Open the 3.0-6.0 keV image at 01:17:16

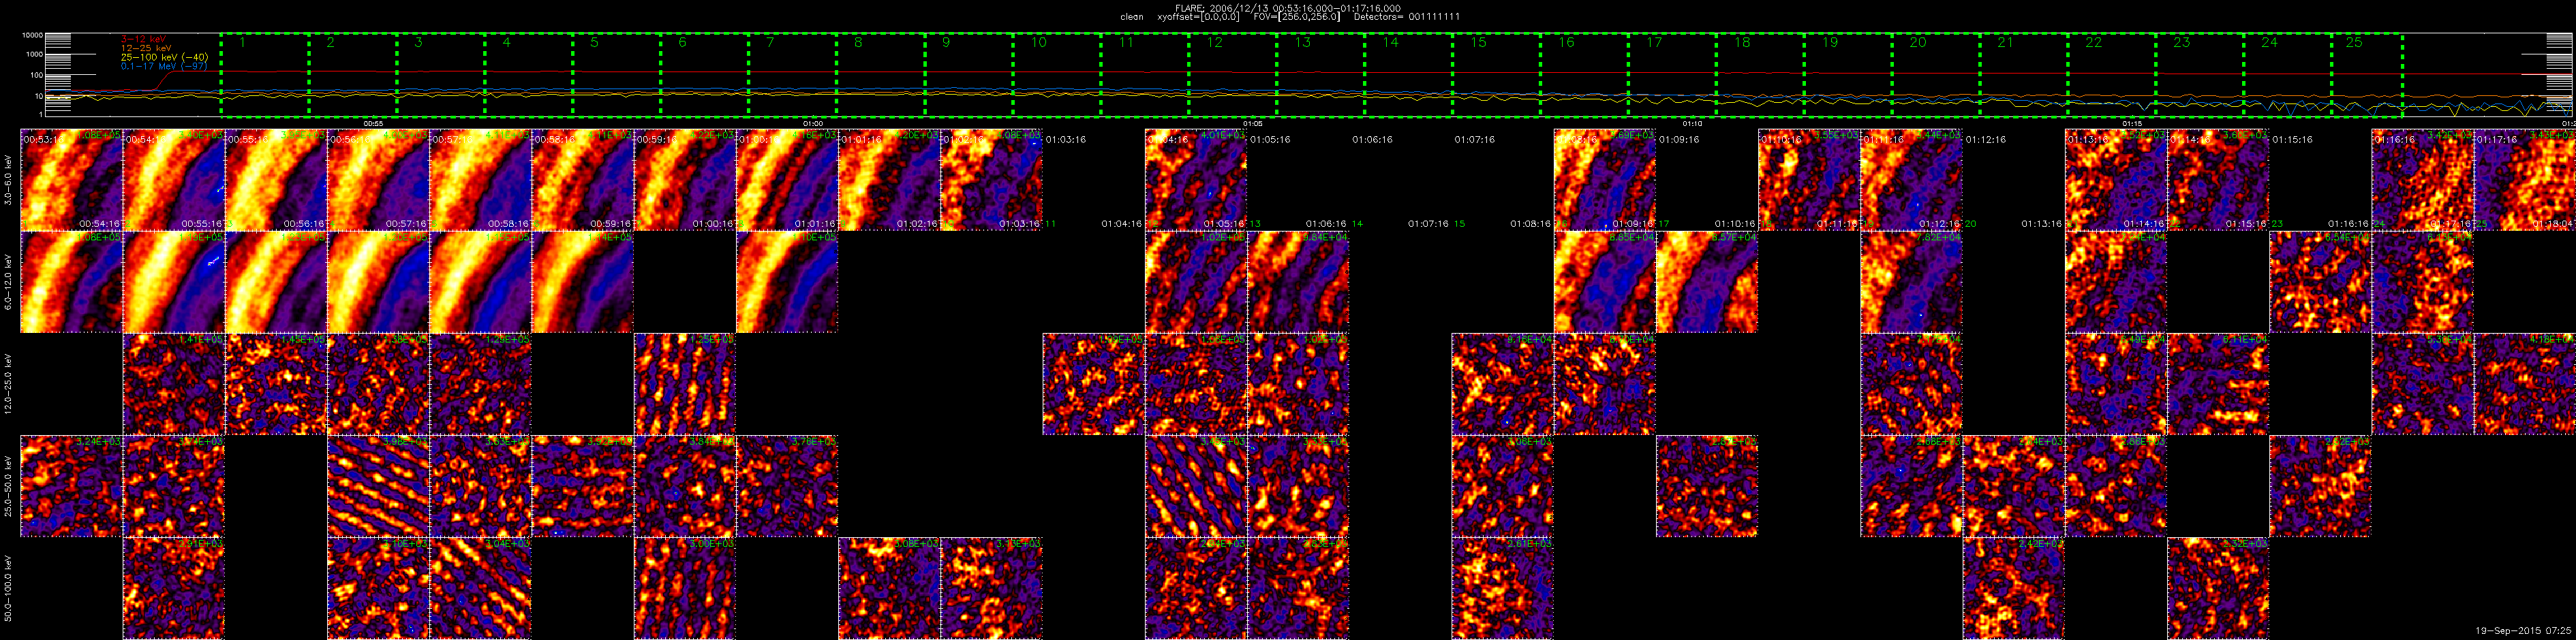[x=2525, y=180]
